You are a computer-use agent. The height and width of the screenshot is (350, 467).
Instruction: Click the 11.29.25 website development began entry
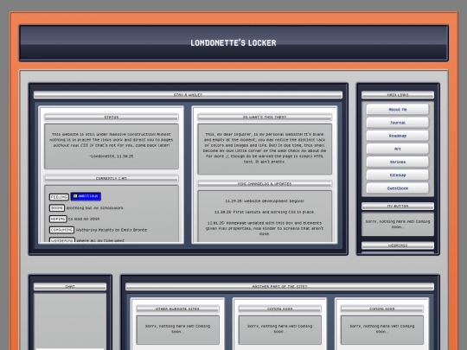(x=265, y=200)
